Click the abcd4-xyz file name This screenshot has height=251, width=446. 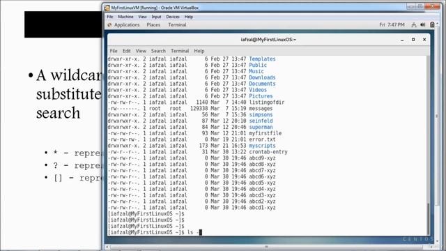(262, 189)
